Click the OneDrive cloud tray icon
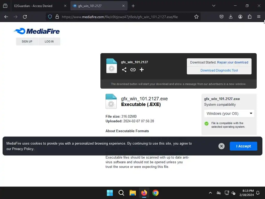 pos(219,193)
